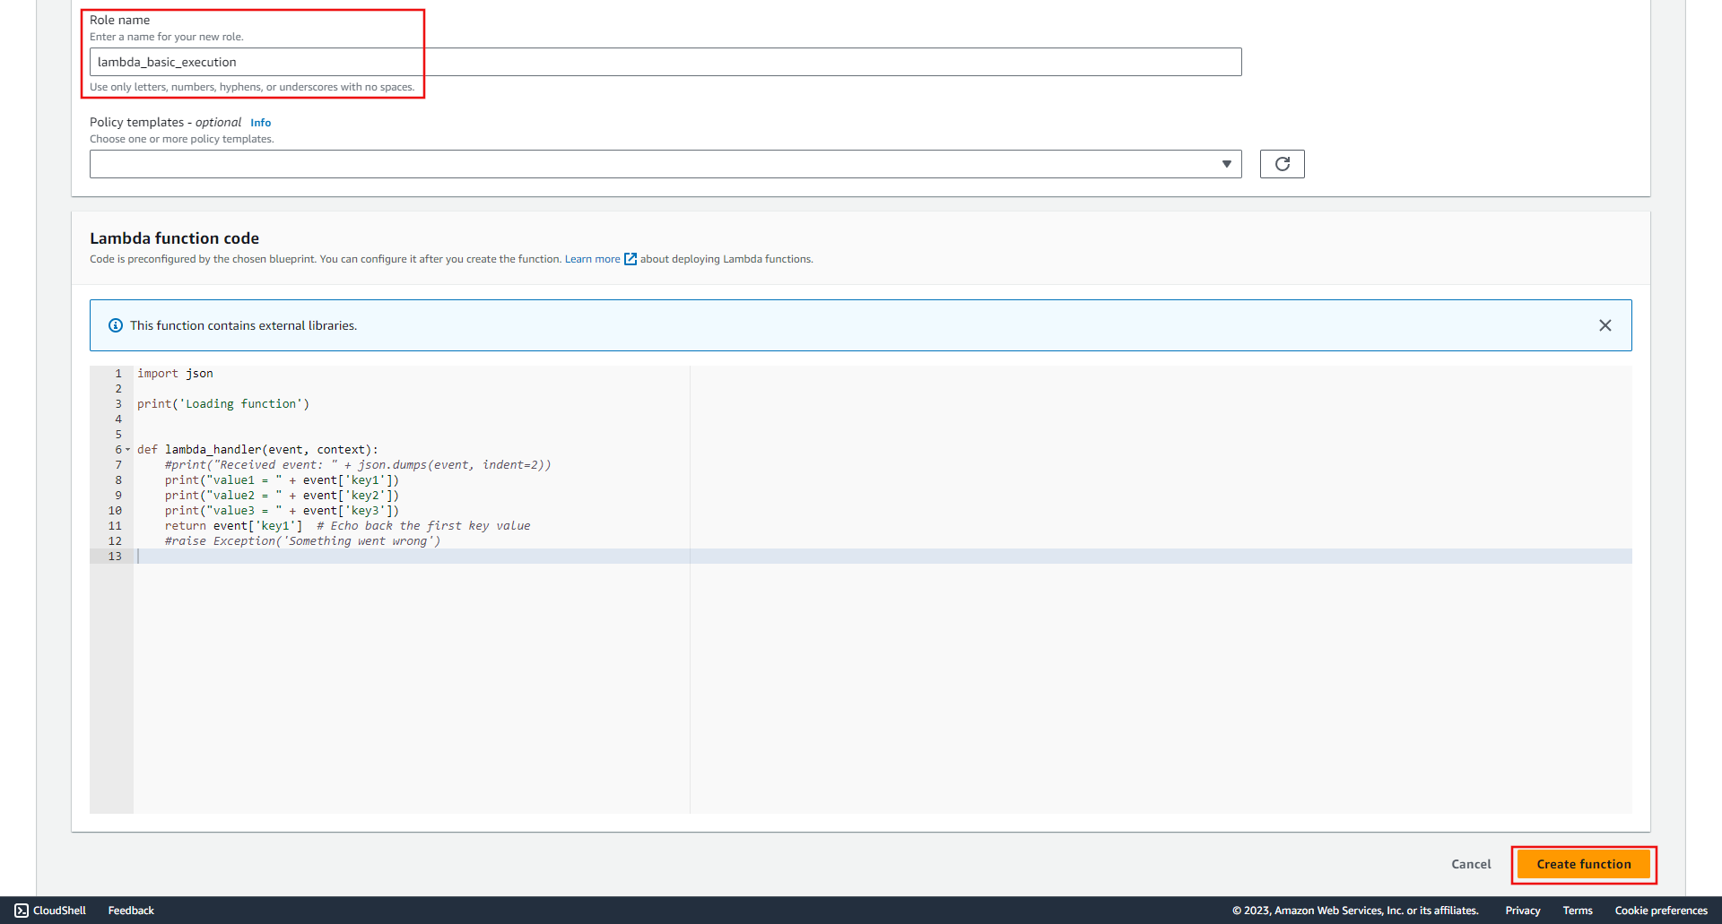Click the info icon on the external libraries banner
Viewport: 1722px width, 924px height.
click(116, 325)
